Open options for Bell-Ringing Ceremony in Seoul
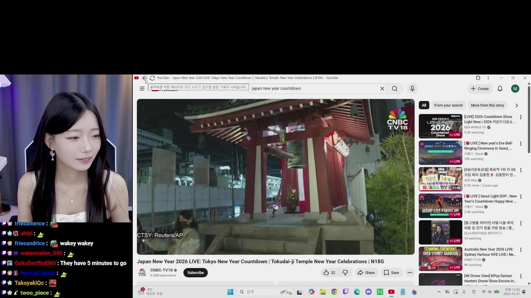531x298 pixels. click(521, 144)
